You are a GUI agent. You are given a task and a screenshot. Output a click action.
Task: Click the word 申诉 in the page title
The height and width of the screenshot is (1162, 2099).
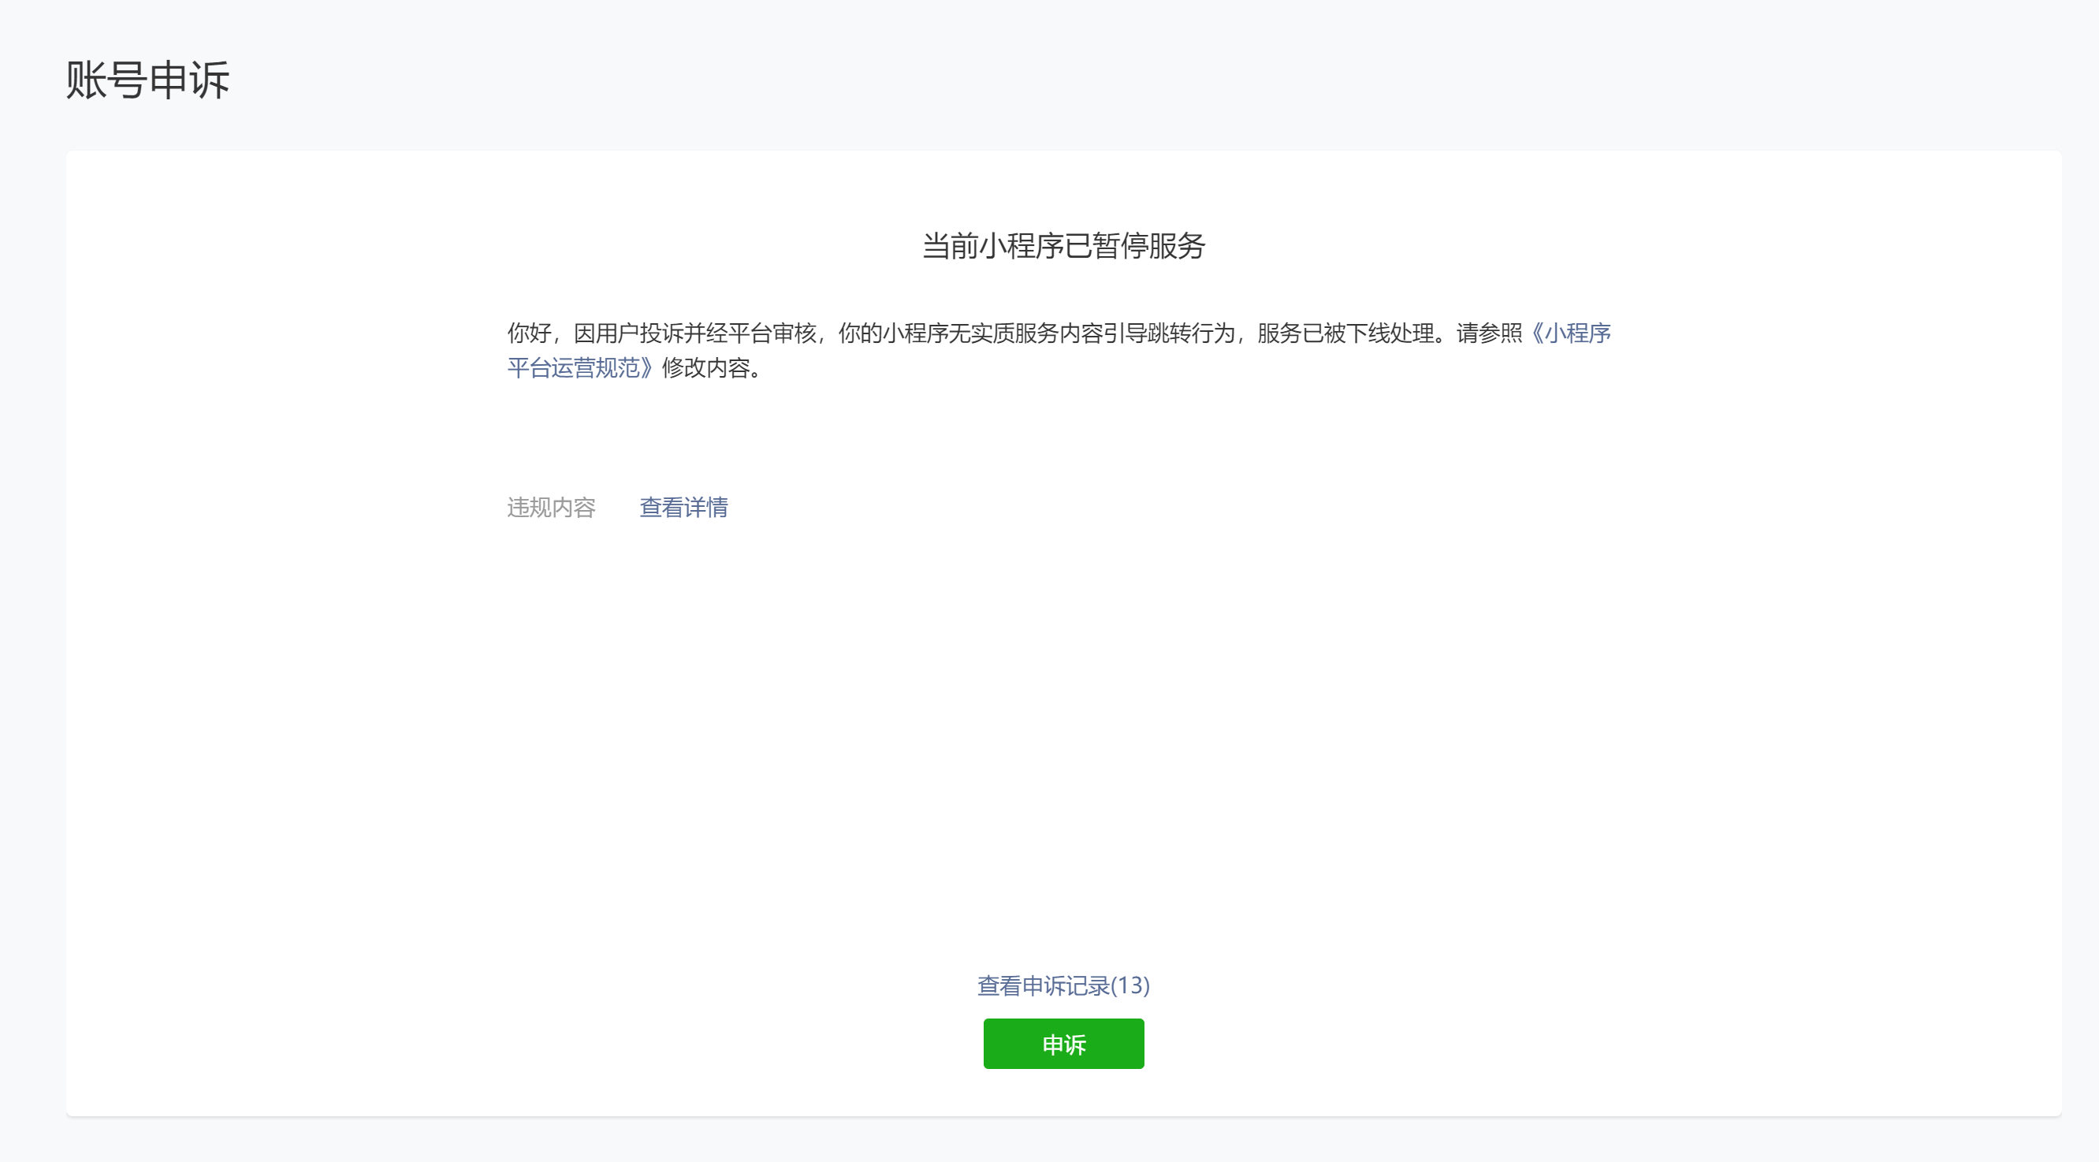(x=190, y=80)
